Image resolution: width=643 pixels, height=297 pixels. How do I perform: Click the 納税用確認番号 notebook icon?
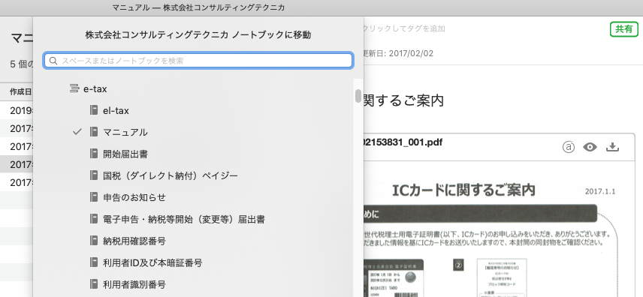click(x=94, y=241)
